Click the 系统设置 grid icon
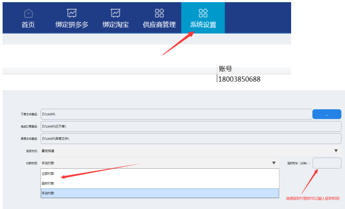The image size is (345, 209). click(x=203, y=13)
